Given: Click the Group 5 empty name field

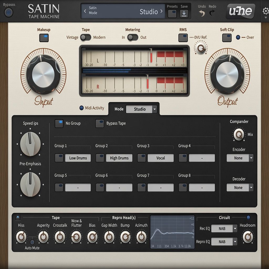Looking at the screenshot, I should click(78, 187).
